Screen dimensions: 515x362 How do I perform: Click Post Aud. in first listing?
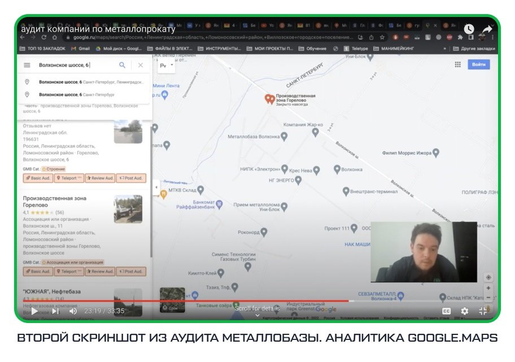[x=131, y=178]
